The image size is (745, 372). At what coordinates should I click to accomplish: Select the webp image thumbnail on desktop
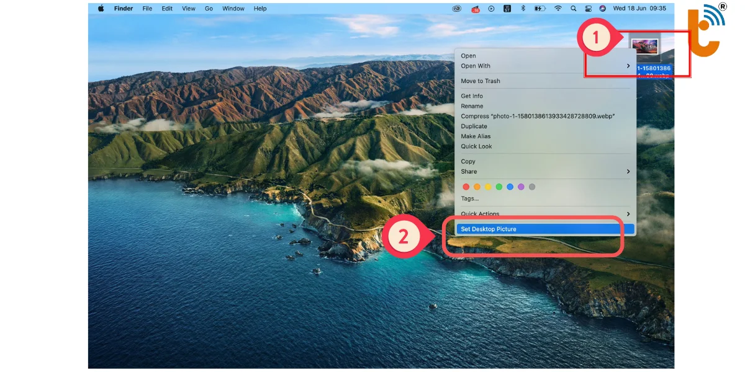pos(644,46)
